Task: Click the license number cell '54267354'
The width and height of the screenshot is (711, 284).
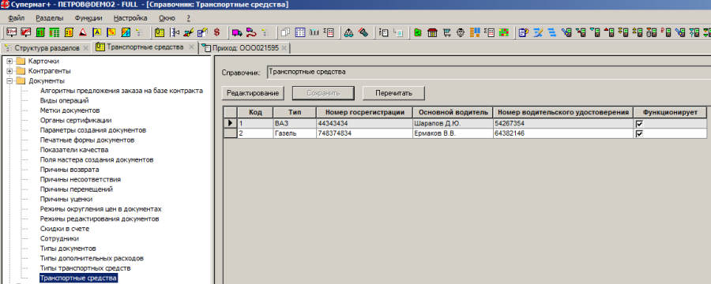Action: 562,123
